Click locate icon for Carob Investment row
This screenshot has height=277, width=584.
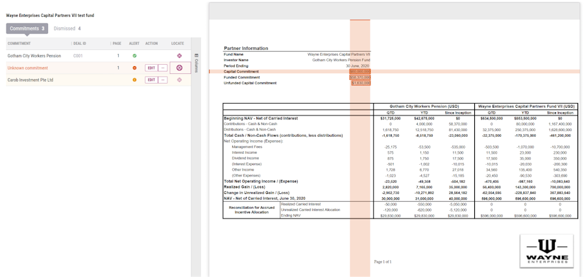click(x=180, y=80)
